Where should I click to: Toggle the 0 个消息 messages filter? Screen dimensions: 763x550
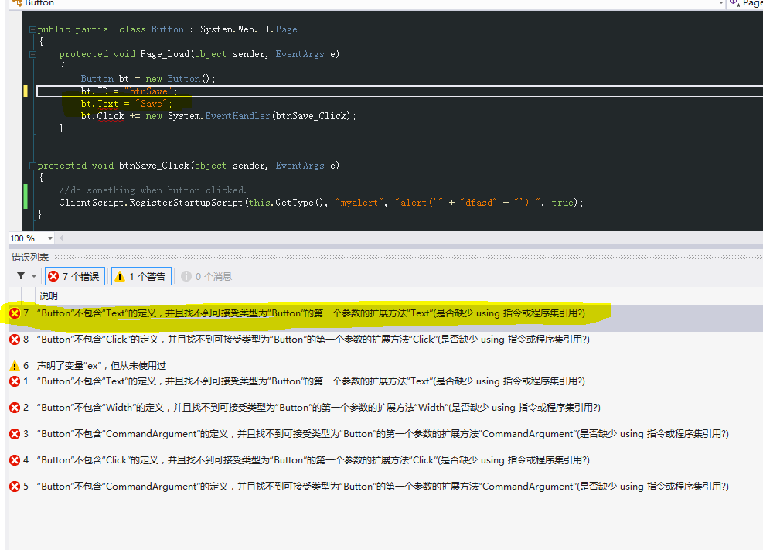[207, 276]
